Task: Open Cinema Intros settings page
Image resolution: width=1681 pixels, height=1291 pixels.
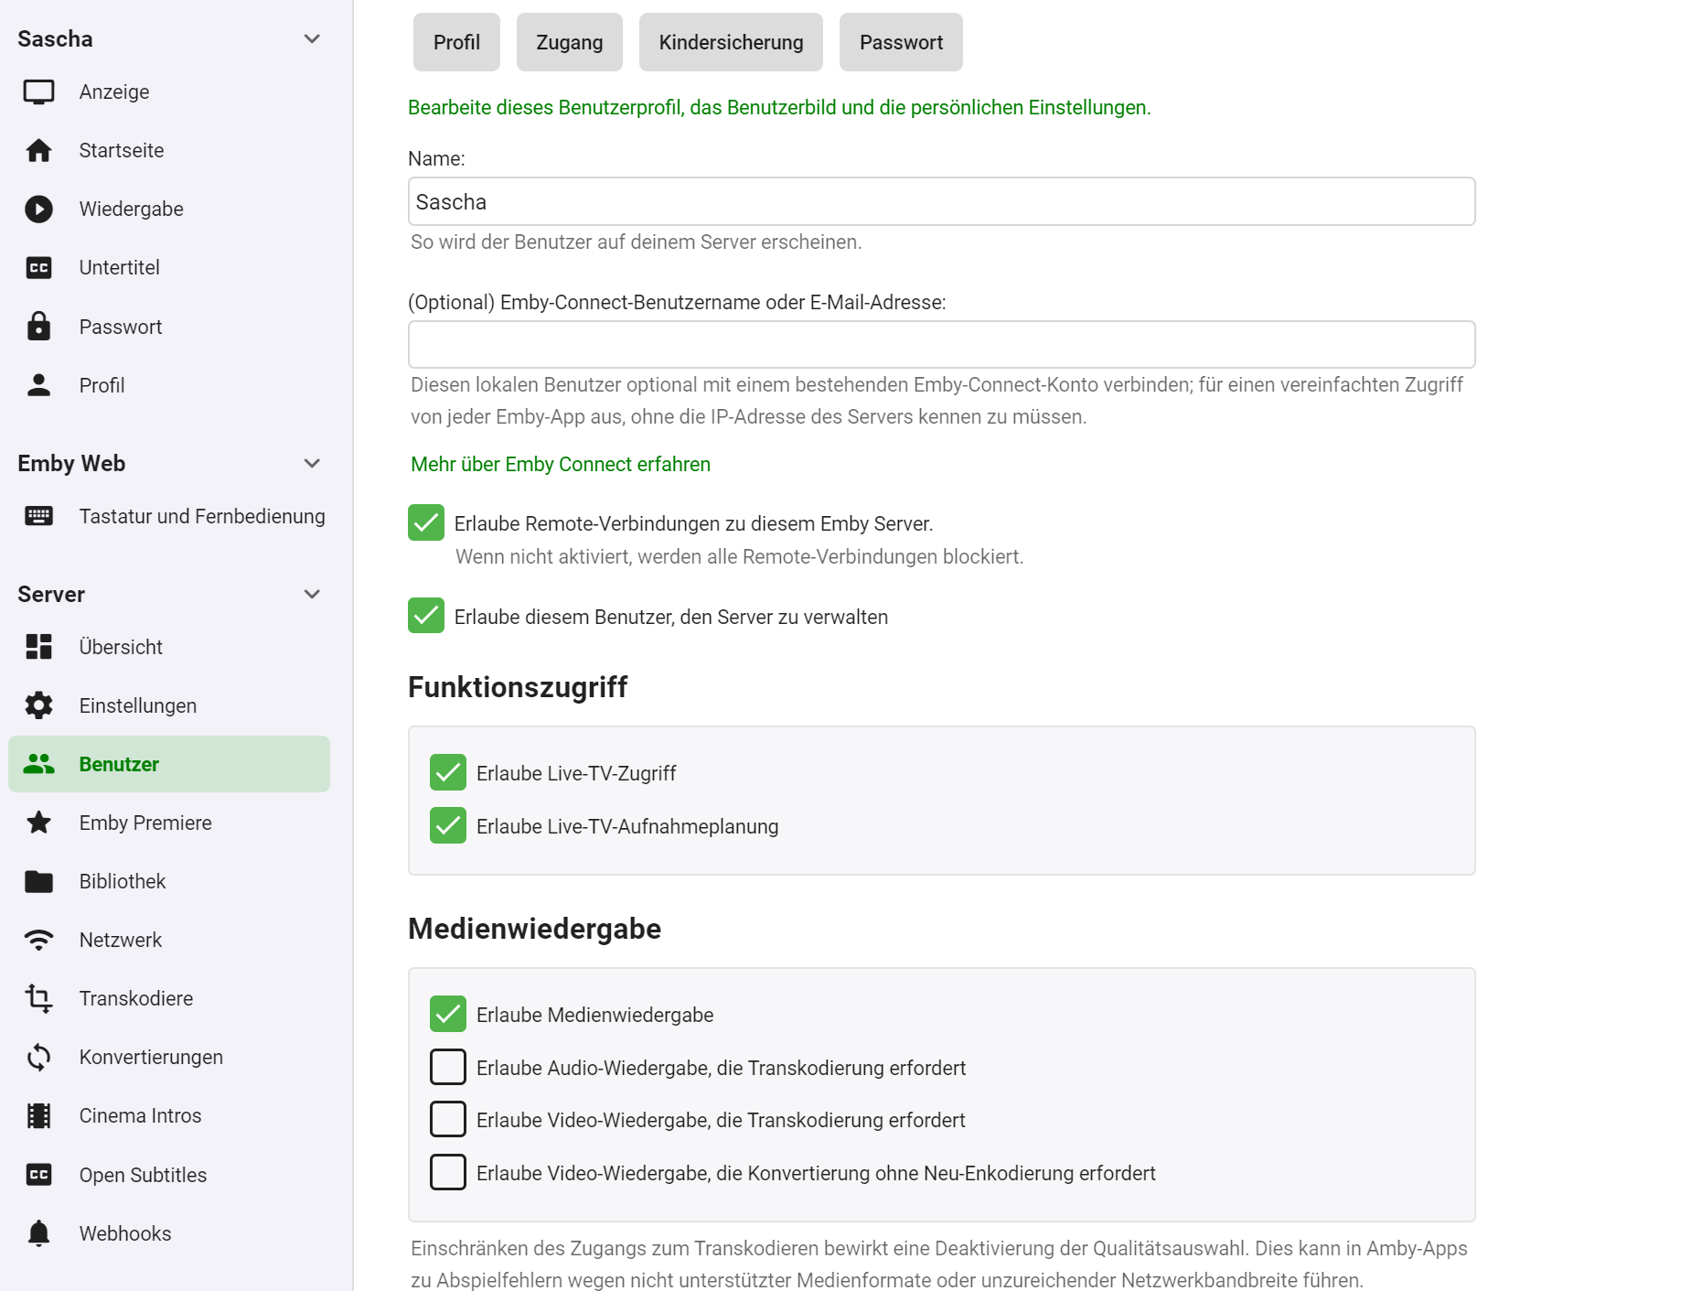Action: [x=169, y=1115]
